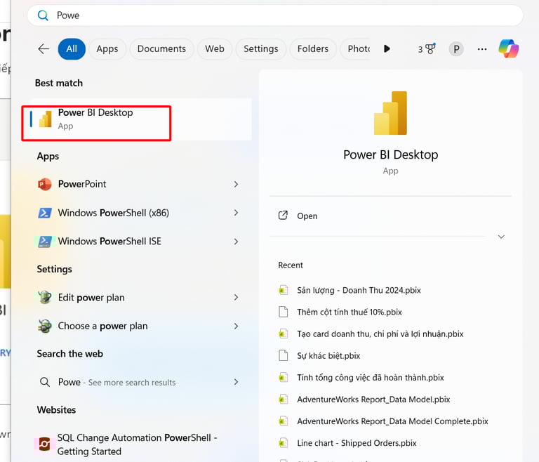Click the large Power BI Desktop logo
The width and height of the screenshot is (539, 462).
(x=390, y=113)
